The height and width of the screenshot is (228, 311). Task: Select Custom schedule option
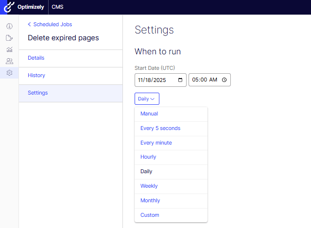pos(150,215)
